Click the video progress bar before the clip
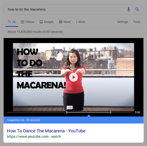147x146 pixels. [x=37, y=112]
